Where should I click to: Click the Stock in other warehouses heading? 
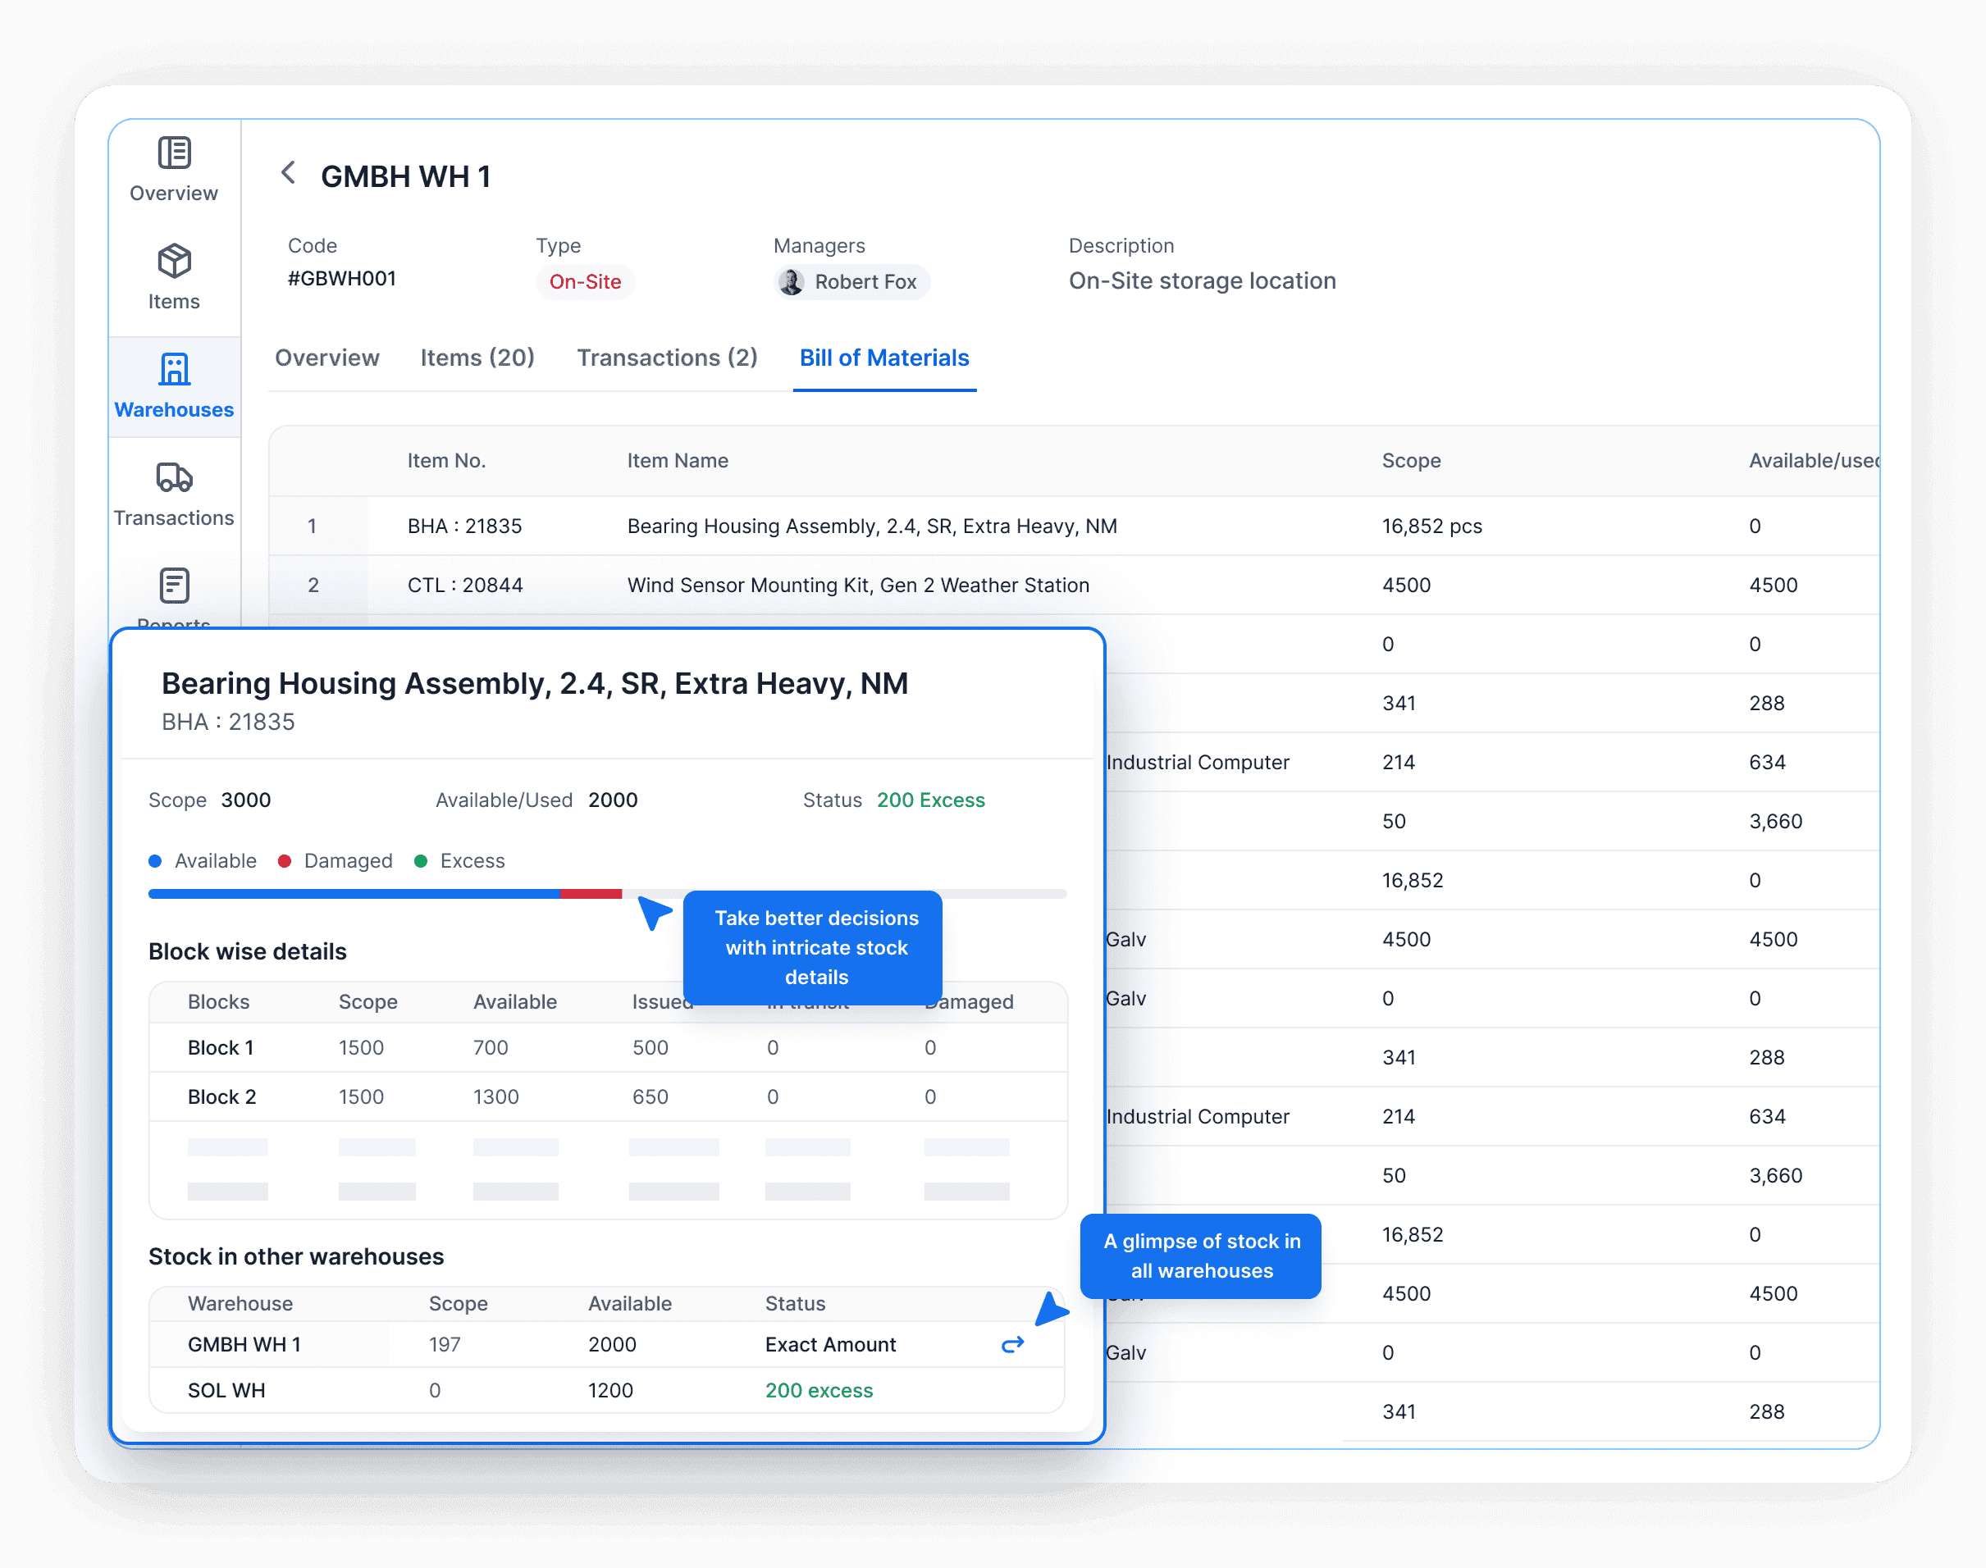pos(295,1256)
